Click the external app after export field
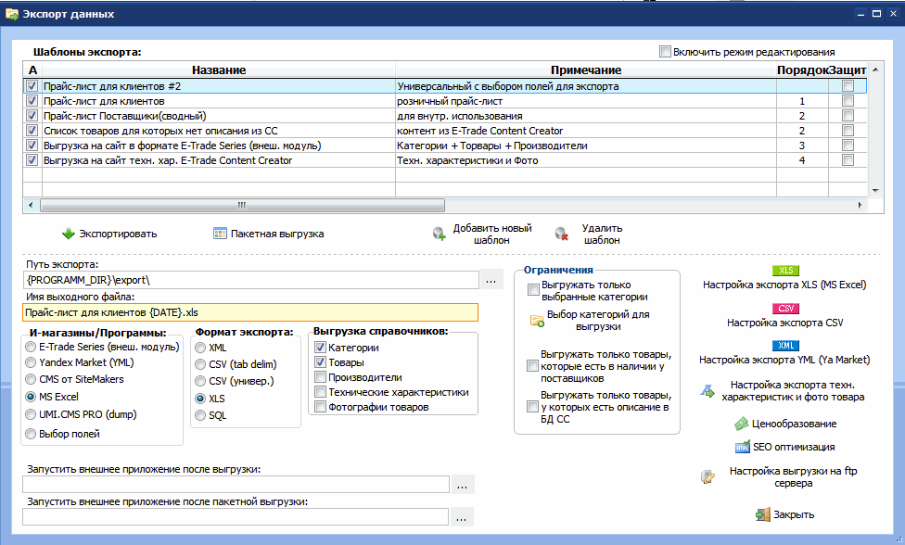Screen dimensions: 905x545 [x=236, y=485]
